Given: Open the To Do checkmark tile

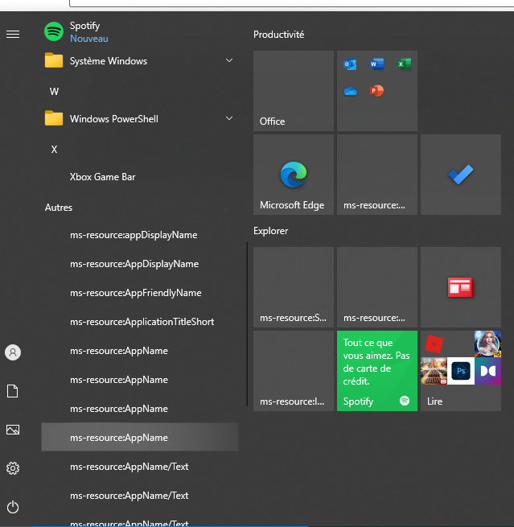Looking at the screenshot, I should coord(461,175).
